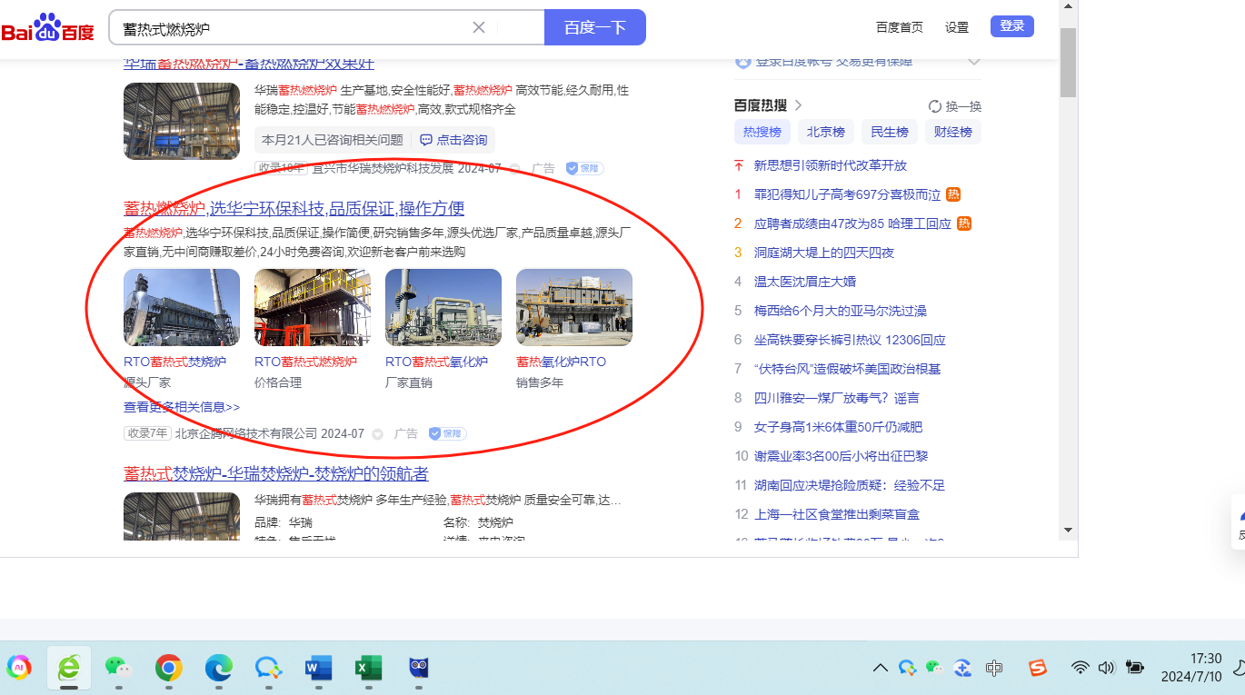Viewport: 1245px width, 695px height.
Task: Open the RTO蓄热式燃烧炉 product thumbnail
Action: coord(313,307)
